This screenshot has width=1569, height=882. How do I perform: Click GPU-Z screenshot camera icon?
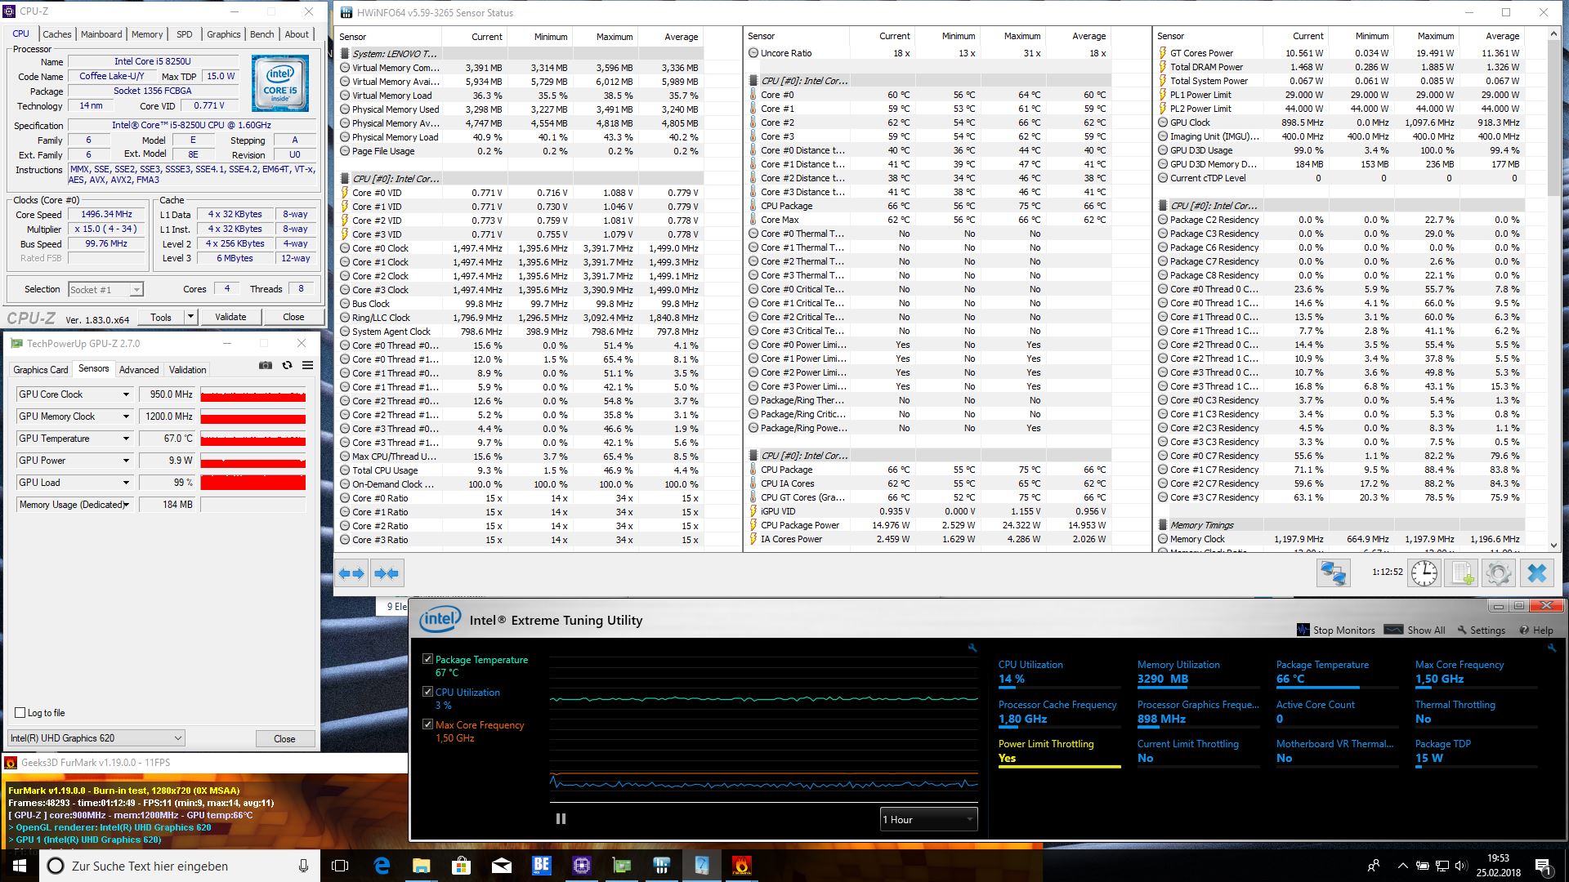coord(266,365)
